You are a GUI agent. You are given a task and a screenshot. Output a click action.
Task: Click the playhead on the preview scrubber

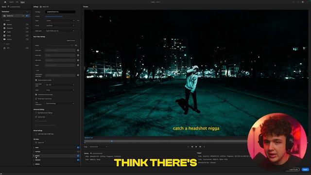(x=112, y=141)
